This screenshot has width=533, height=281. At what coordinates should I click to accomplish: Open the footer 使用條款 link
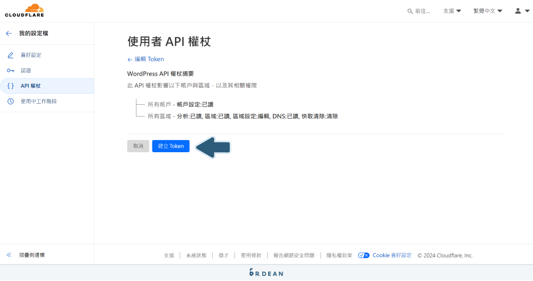tap(251, 255)
